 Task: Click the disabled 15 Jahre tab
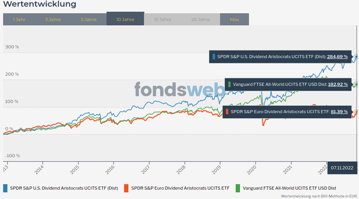pos(163,20)
